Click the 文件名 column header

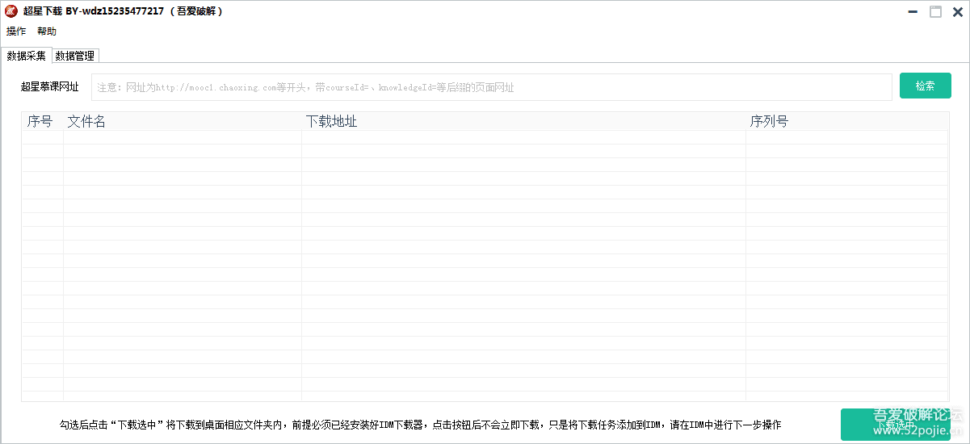[183, 121]
